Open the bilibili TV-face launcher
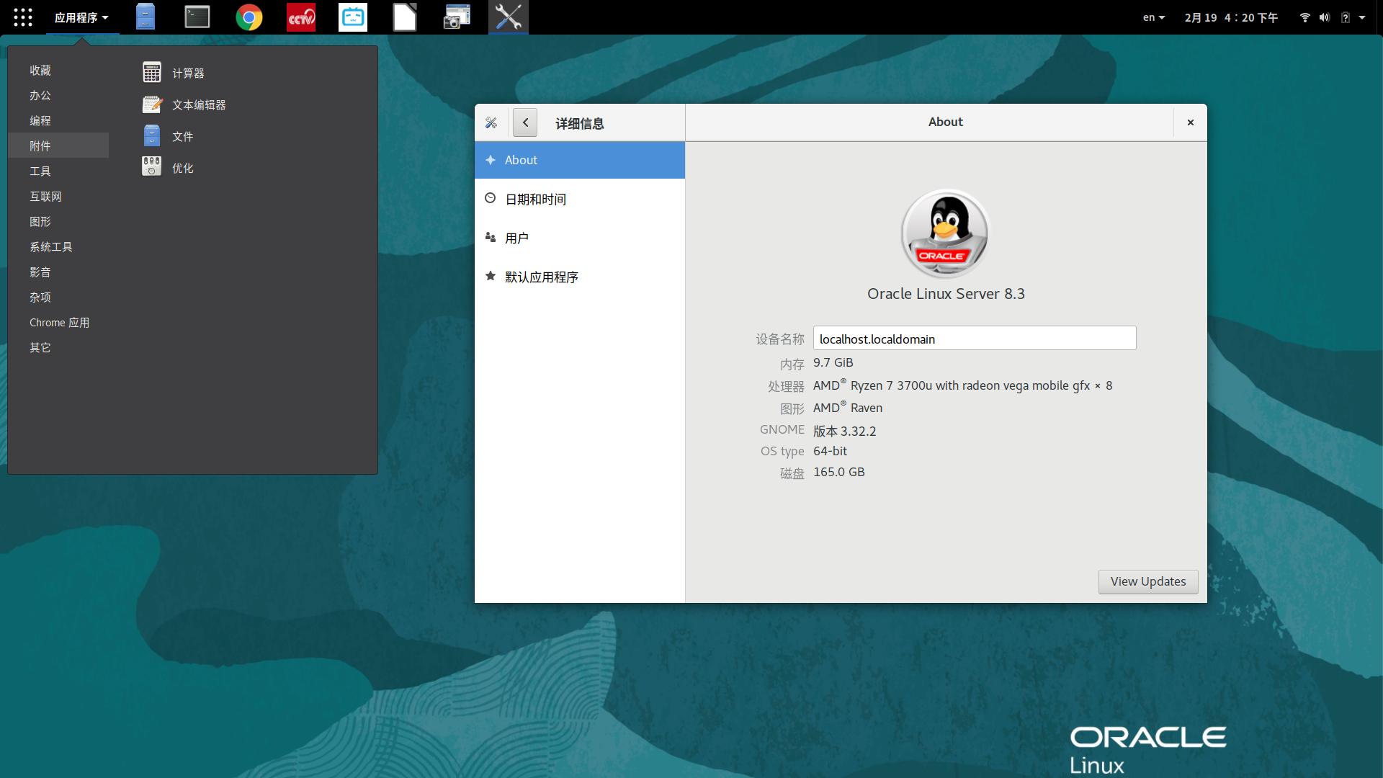Screen dimensions: 1383x778 click(353, 17)
